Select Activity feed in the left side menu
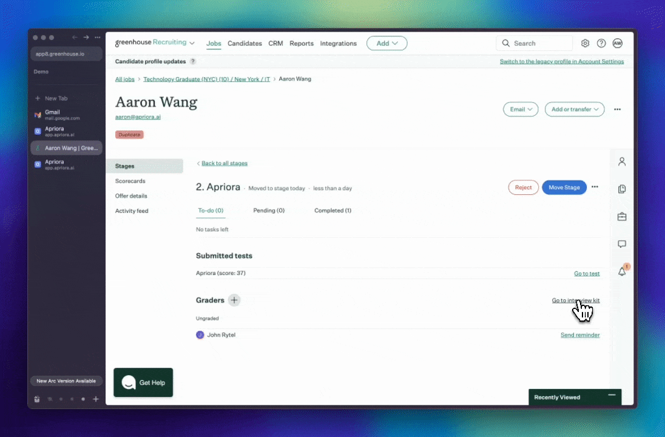The height and width of the screenshot is (437, 665). (x=132, y=211)
